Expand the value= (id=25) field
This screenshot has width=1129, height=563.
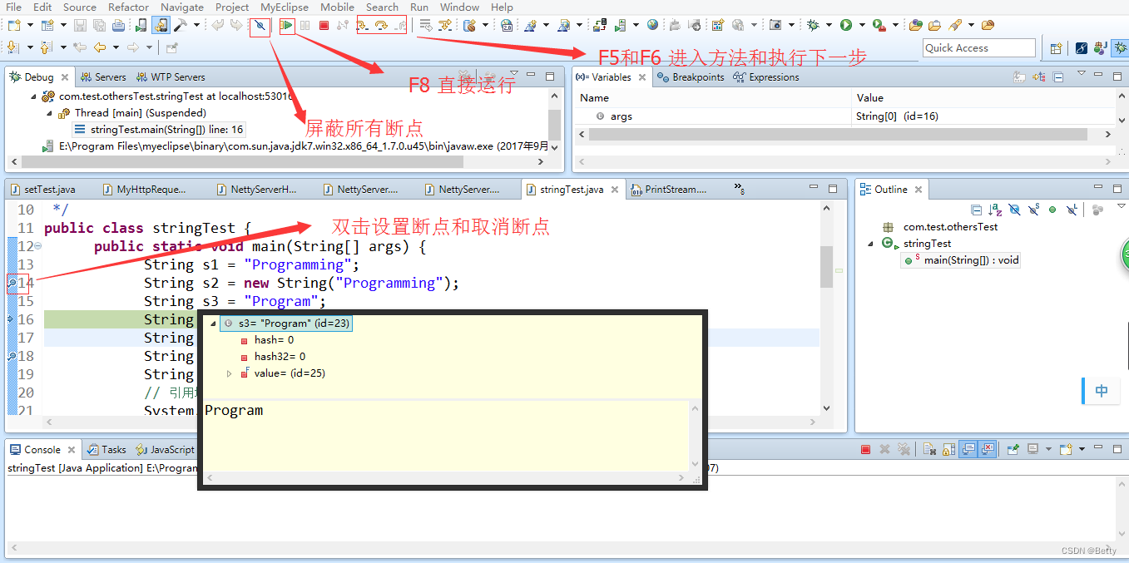[x=230, y=373]
